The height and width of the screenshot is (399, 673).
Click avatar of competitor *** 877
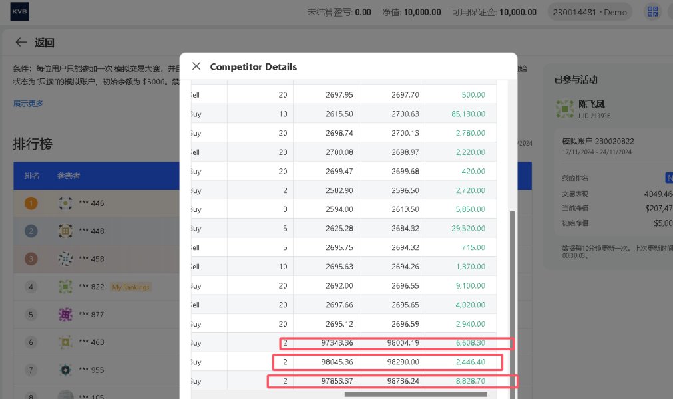tap(65, 315)
